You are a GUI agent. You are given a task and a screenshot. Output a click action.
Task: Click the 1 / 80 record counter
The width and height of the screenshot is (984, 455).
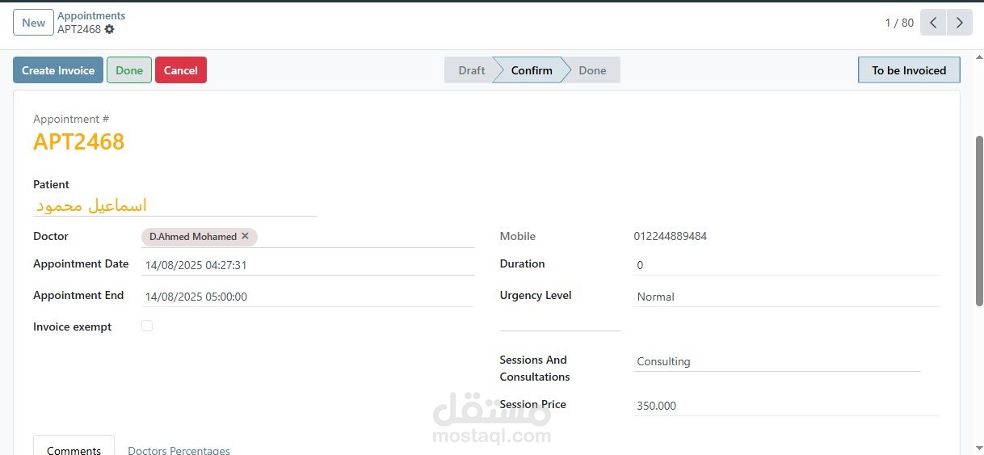pyautogui.click(x=899, y=23)
